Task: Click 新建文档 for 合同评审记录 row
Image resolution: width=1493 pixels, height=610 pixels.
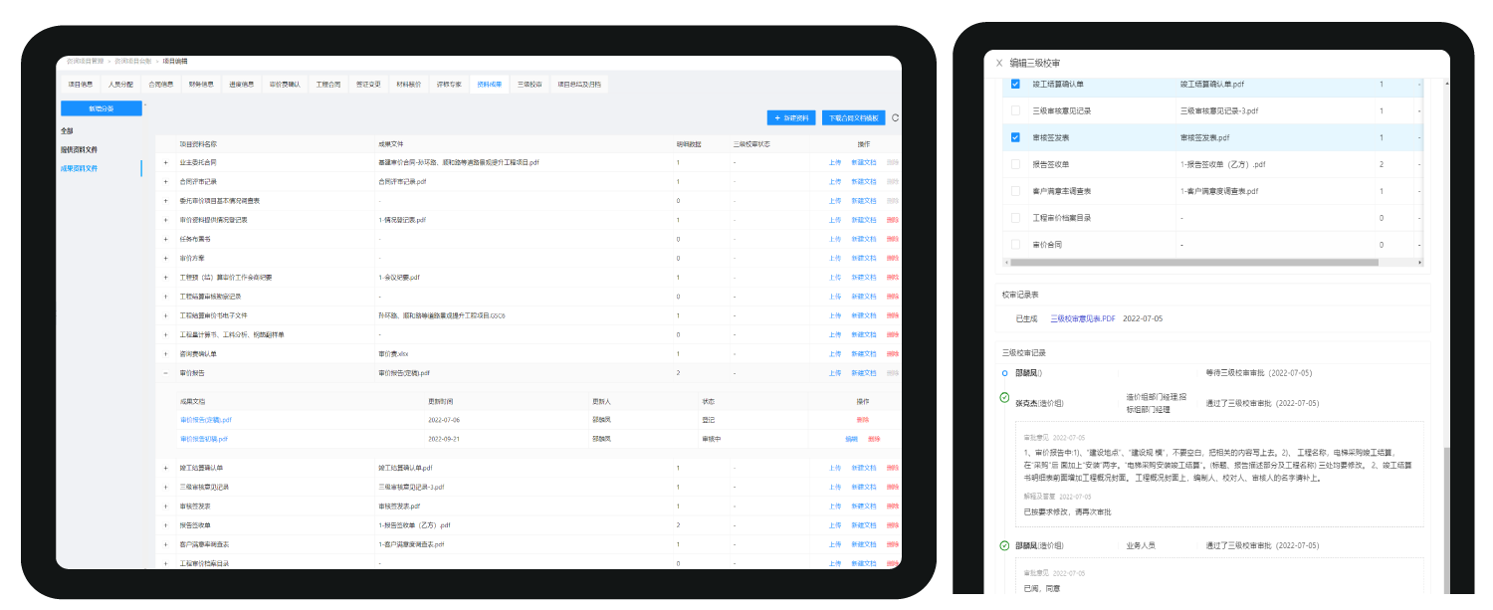Action: pyautogui.click(x=864, y=181)
